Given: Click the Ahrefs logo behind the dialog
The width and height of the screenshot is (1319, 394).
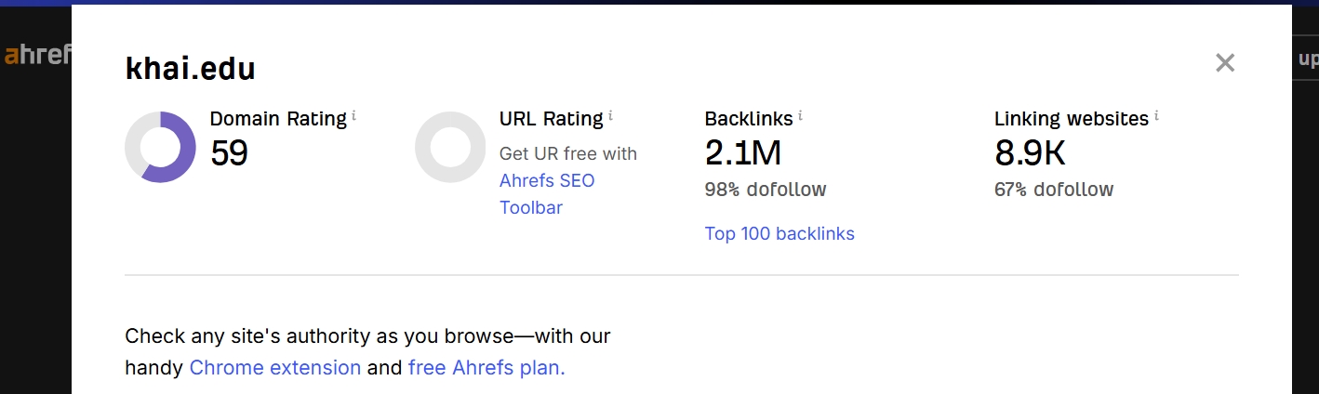Looking at the screenshot, I should 37,55.
